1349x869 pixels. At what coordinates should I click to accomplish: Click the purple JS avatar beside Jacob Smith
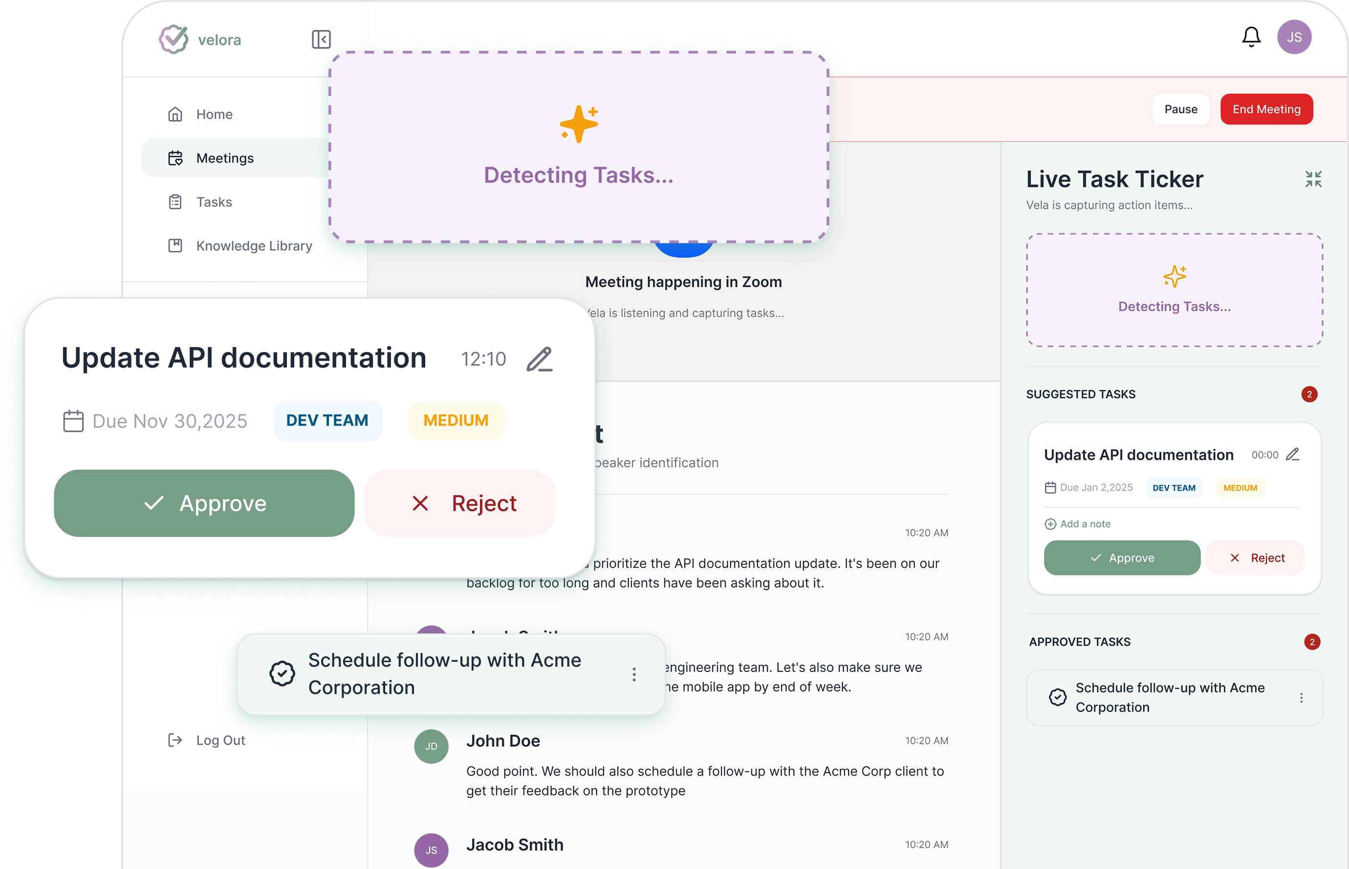click(431, 850)
